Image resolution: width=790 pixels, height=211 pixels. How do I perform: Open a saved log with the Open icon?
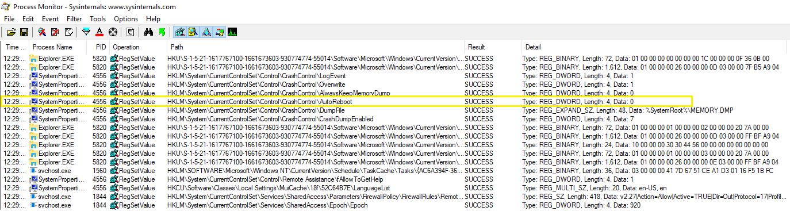tap(11, 32)
